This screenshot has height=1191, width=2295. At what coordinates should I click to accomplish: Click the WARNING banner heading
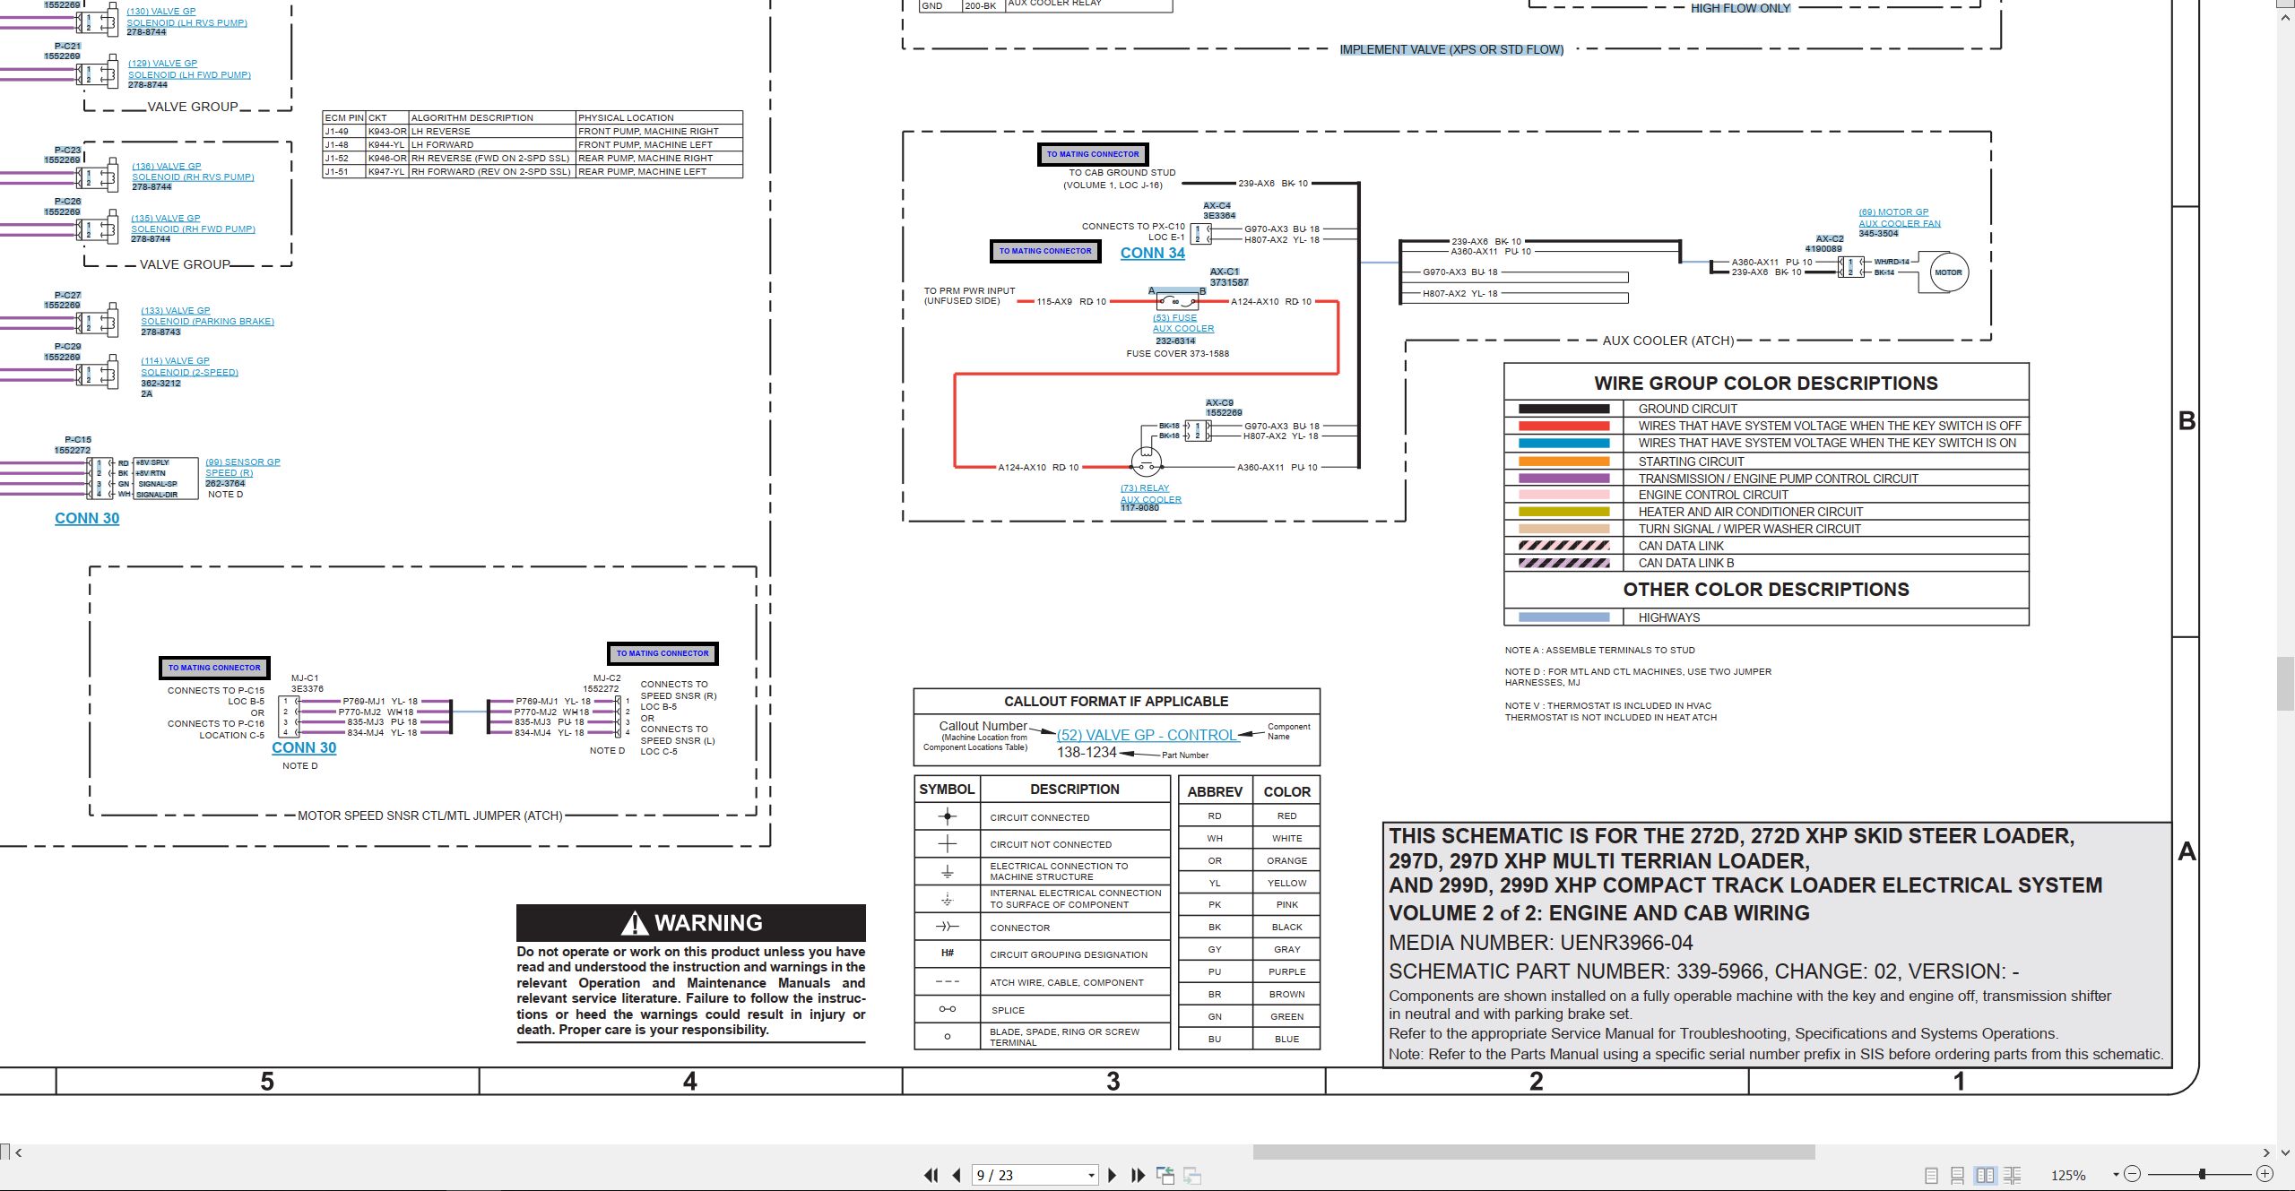[691, 923]
